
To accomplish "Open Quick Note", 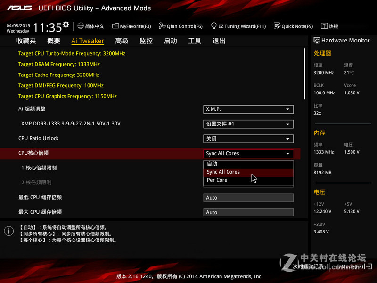I will pyautogui.click(x=293, y=26).
